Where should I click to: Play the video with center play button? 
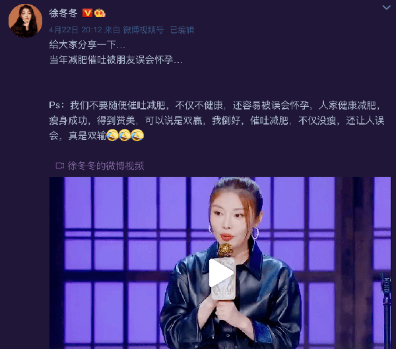pos(221,272)
